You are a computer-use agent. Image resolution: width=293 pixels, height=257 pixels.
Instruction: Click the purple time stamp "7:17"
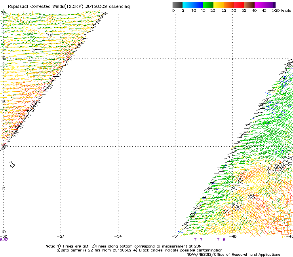(x=198, y=240)
